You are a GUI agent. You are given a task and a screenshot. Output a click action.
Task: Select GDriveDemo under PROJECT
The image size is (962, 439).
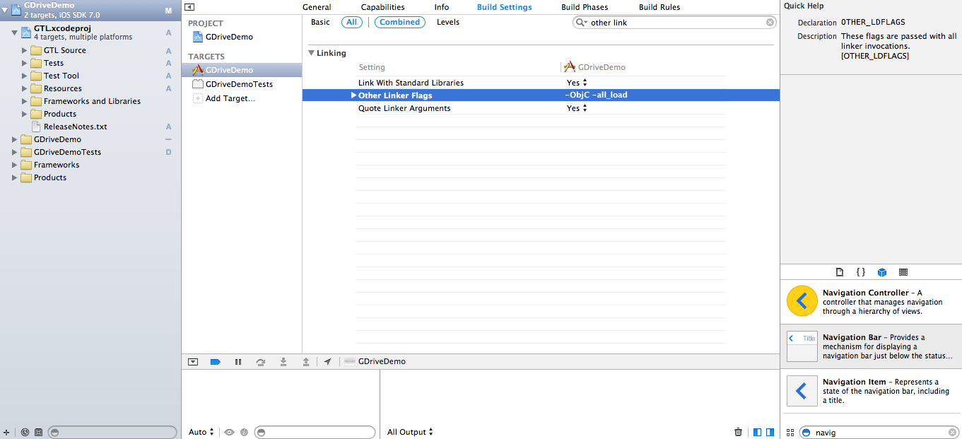[229, 37]
